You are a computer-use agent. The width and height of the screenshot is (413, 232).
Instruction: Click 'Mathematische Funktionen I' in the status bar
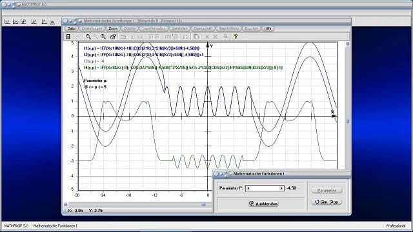(55, 226)
